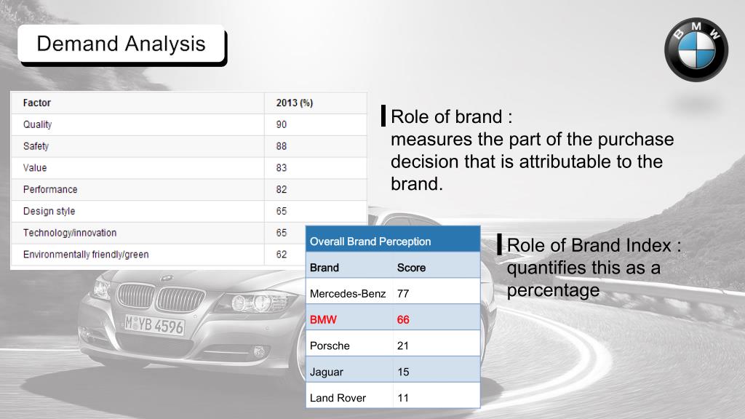Select the Technology/innovation value 65

[x=282, y=233]
